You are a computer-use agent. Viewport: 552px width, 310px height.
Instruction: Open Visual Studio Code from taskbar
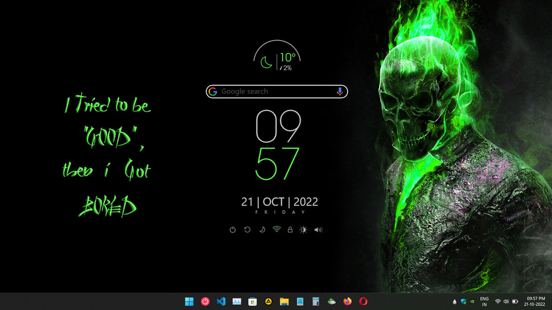tap(221, 301)
